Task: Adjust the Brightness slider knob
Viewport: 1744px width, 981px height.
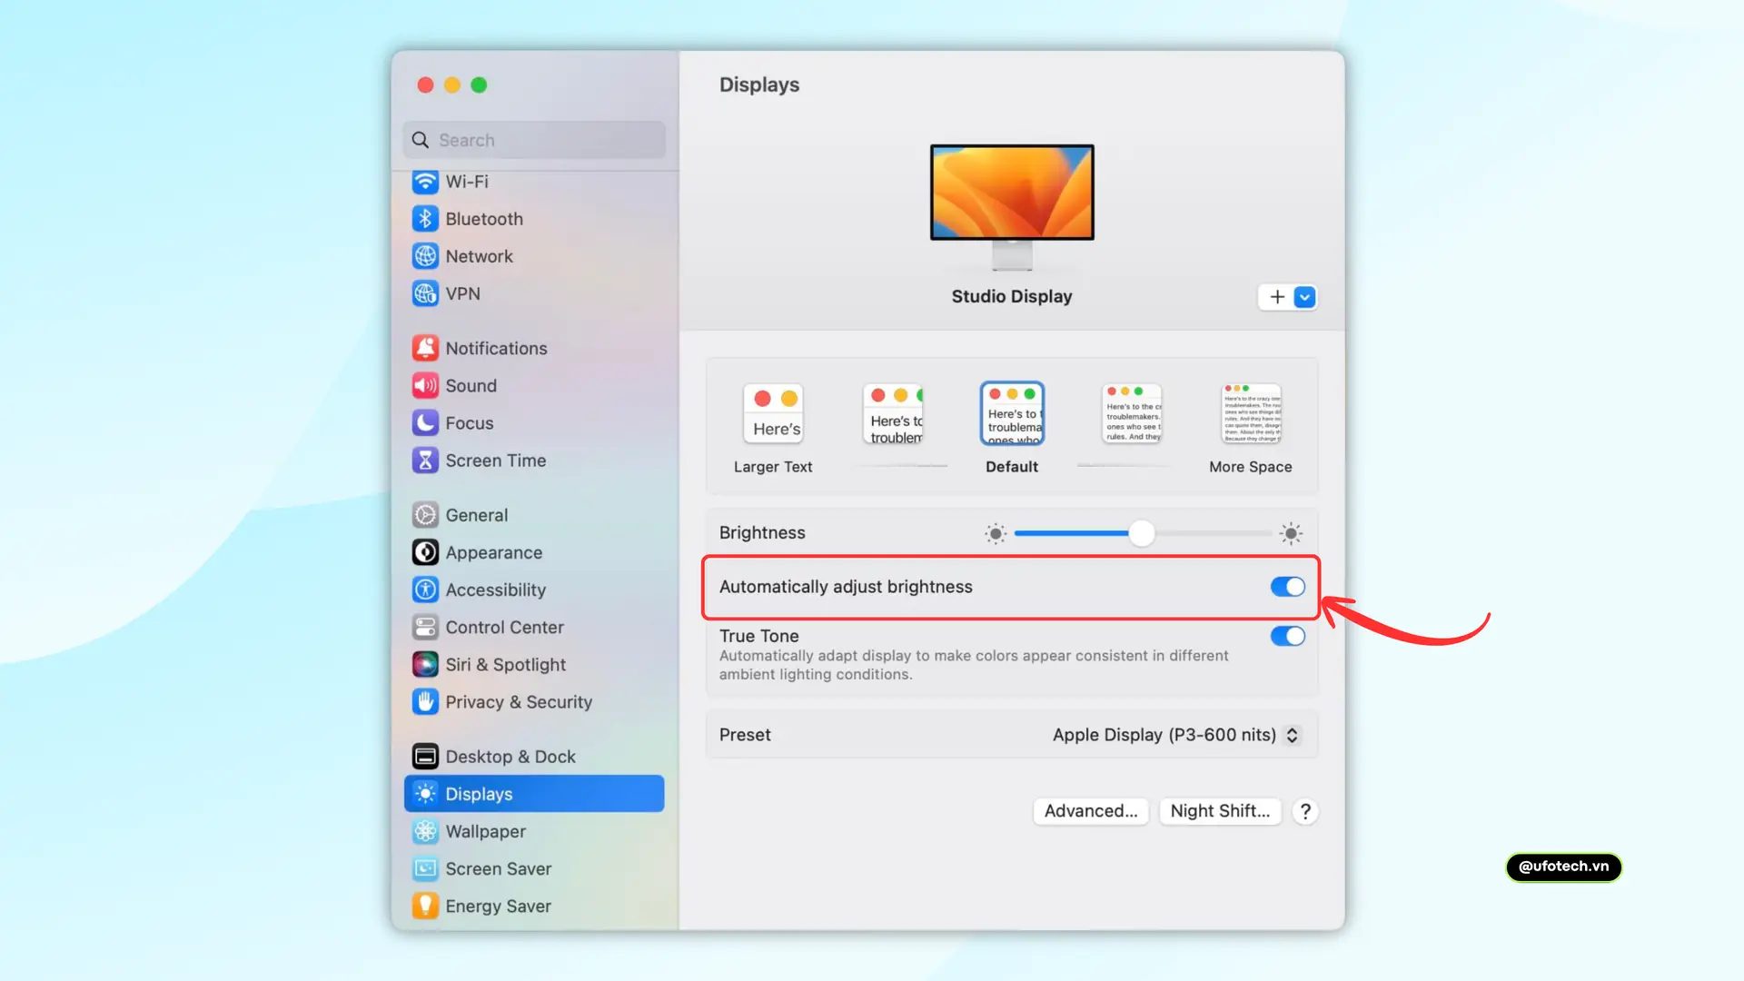Action: click(x=1142, y=533)
